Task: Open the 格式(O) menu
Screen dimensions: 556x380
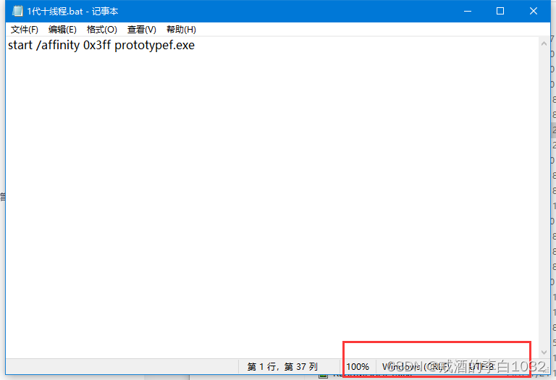Action: pos(102,30)
